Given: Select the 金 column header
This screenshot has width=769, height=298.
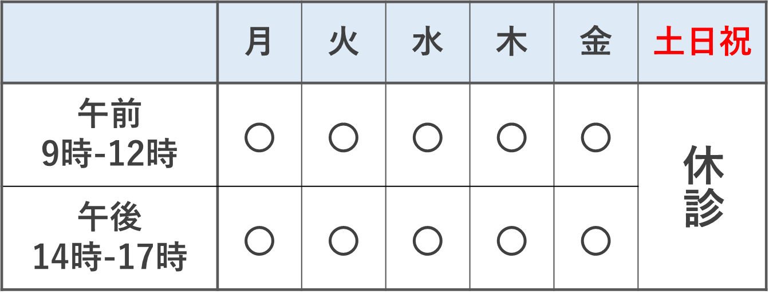Looking at the screenshot, I should click(x=596, y=42).
